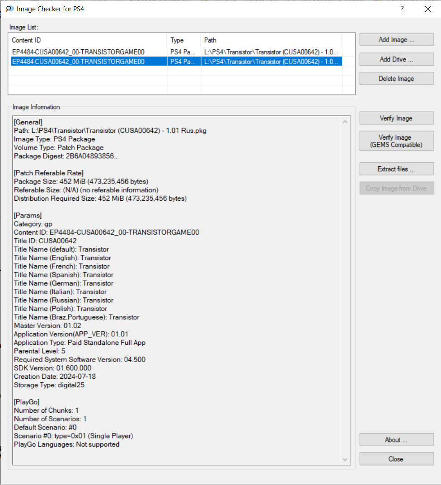The width and height of the screenshot is (441, 485).
Task: Click the Storage Type: digital25 line
Action: click(49, 385)
